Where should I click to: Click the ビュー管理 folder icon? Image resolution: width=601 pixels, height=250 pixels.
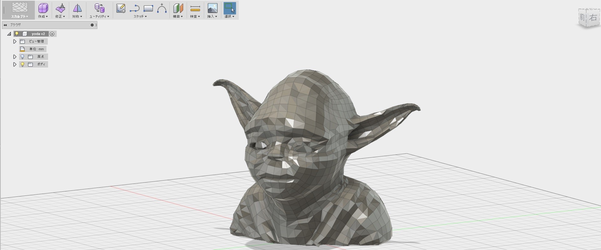[23, 41]
